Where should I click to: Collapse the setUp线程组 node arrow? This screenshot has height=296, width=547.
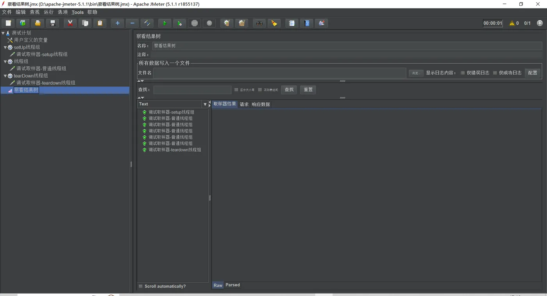click(x=5, y=47)
